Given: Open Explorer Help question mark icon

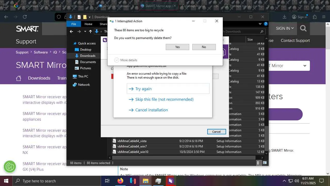Looking at the screenshot, I should (x=266, y=24).
